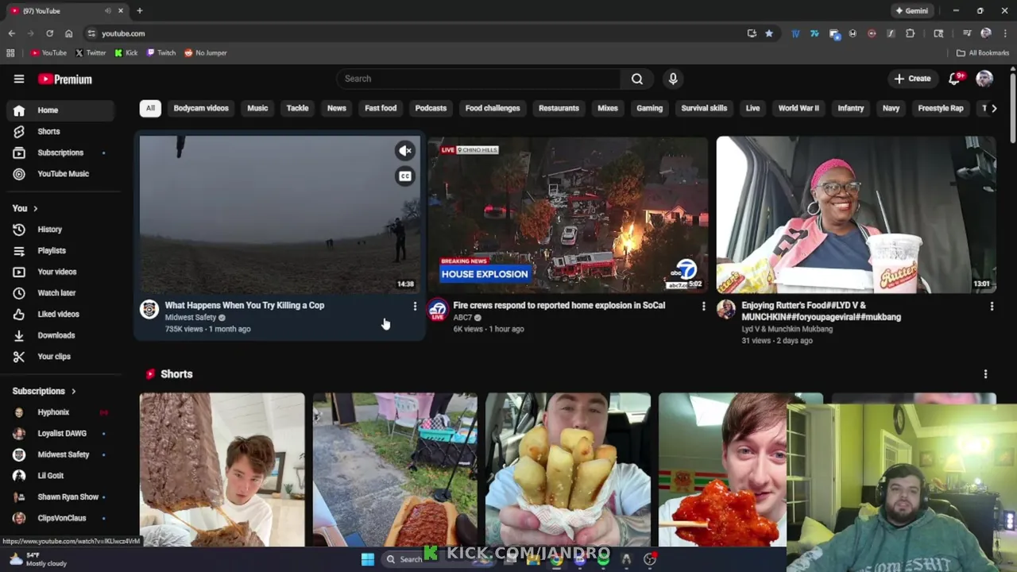Viewport: 1017px width, 572px height.
Task: Open more options for ABC7 fire video
Action: [703, 306]
